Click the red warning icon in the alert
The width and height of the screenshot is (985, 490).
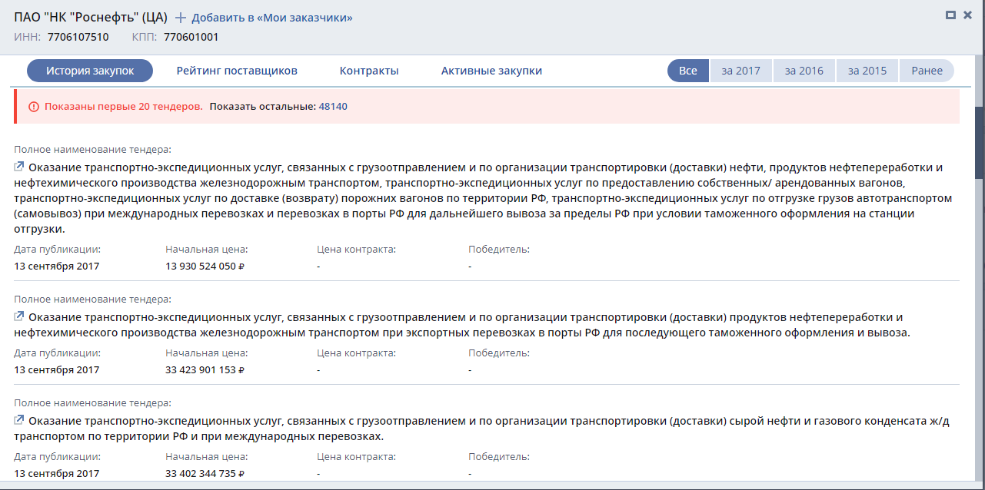tap(34, 107)
